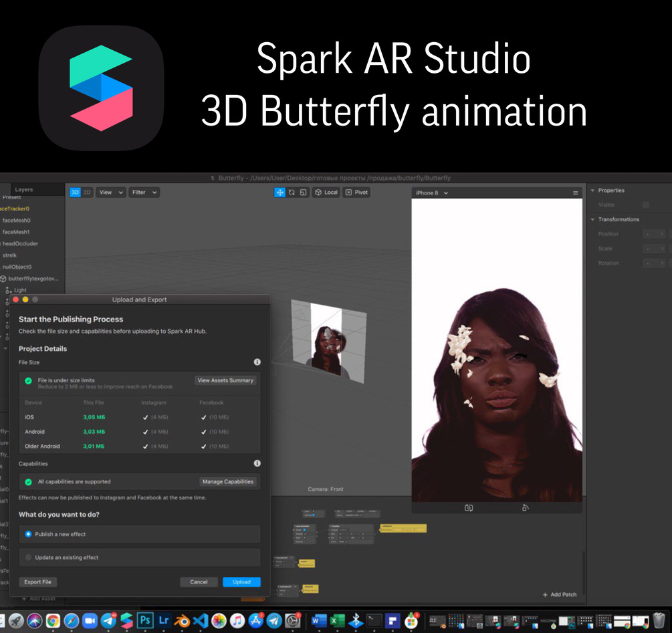This screenshot has width=672, height=633.
Task: Switch viewport to 2D mode
Action: [x=87, y=193]
